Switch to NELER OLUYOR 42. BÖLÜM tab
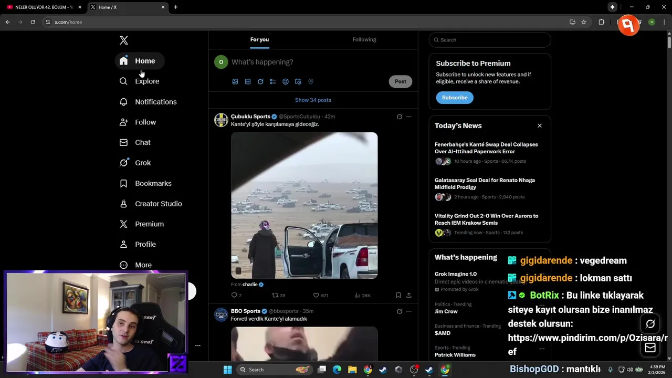The width and height of the screenshot is (672, 378). coord(44,7)
